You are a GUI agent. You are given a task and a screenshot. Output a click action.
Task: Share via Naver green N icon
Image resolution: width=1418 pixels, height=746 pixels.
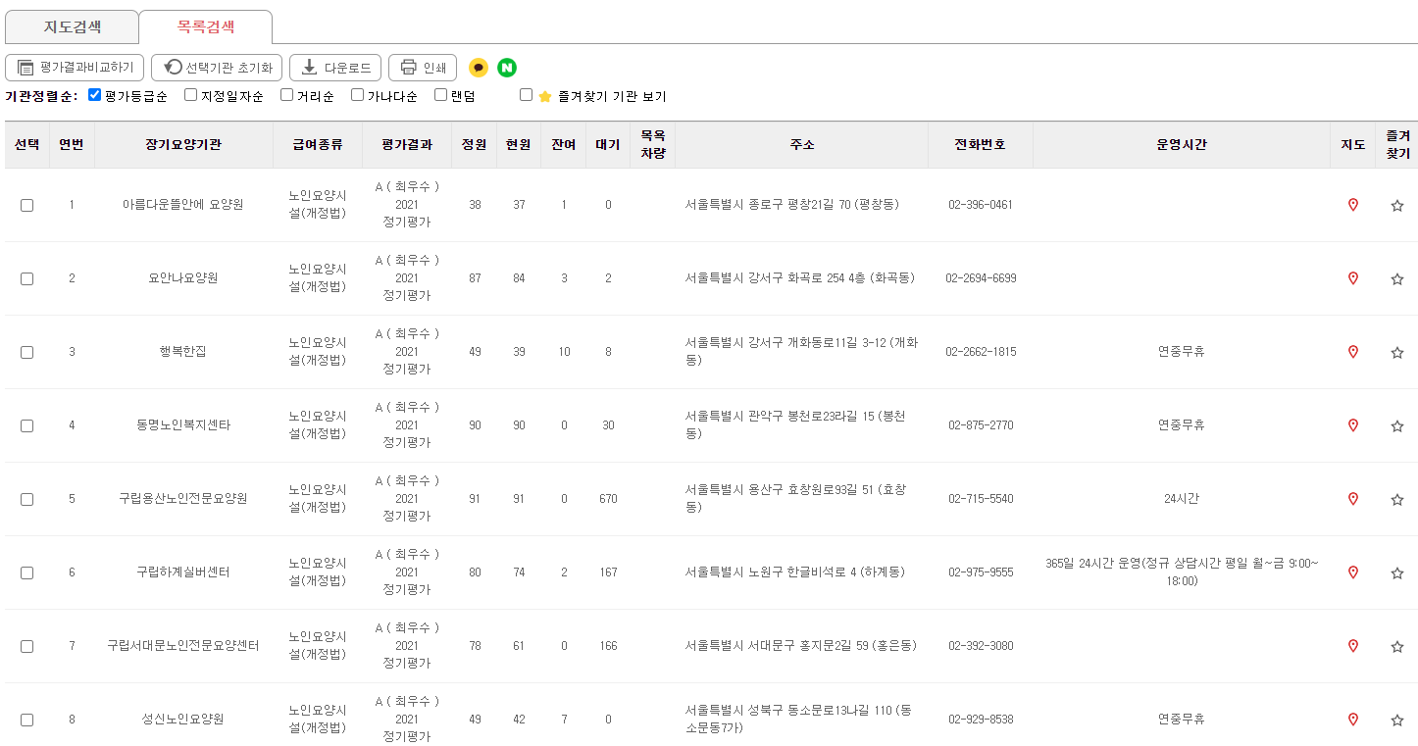[x=507, y=68]
